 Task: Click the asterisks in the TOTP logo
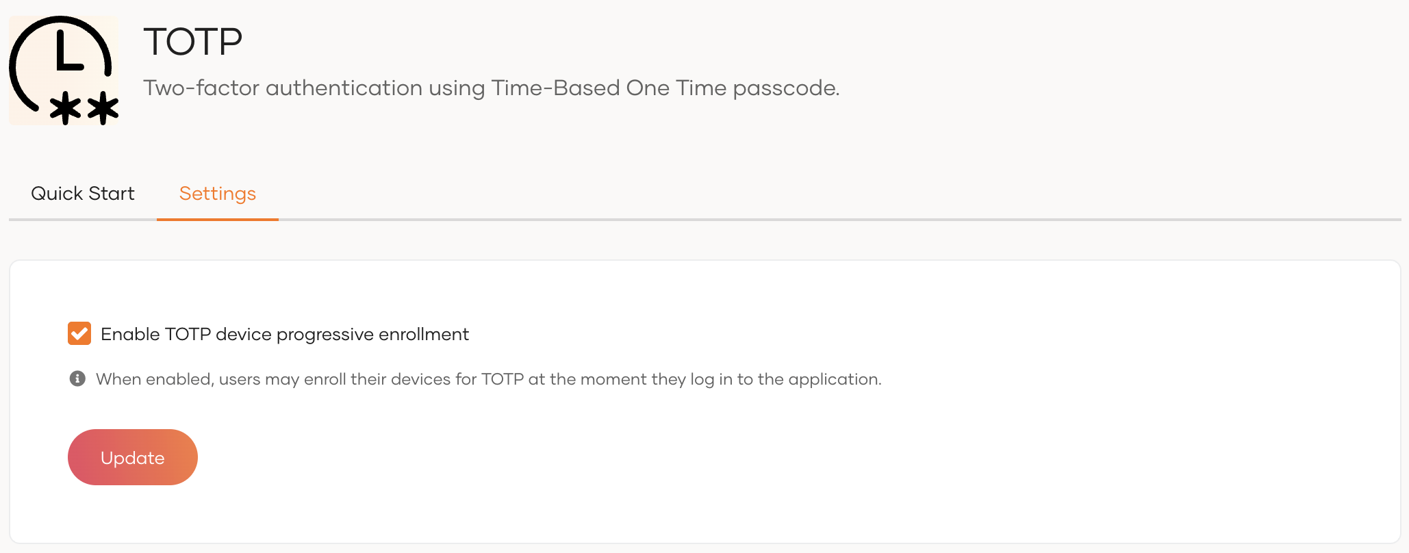[x=85, y=108]
